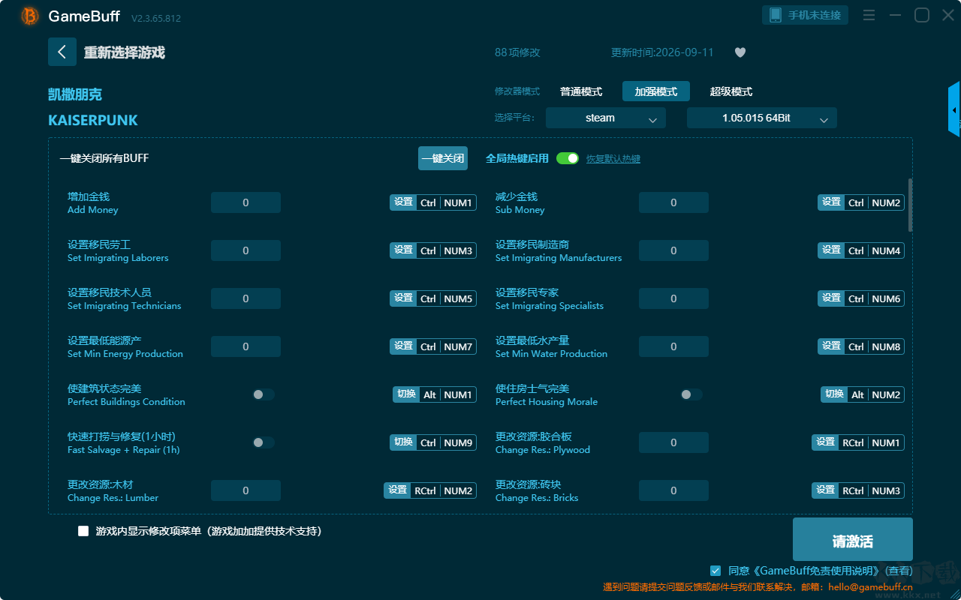Image resolution: width=961 pixels, height=600 pixels.
Task: Click the phone not connected button
Action: (x=806, y=15)
